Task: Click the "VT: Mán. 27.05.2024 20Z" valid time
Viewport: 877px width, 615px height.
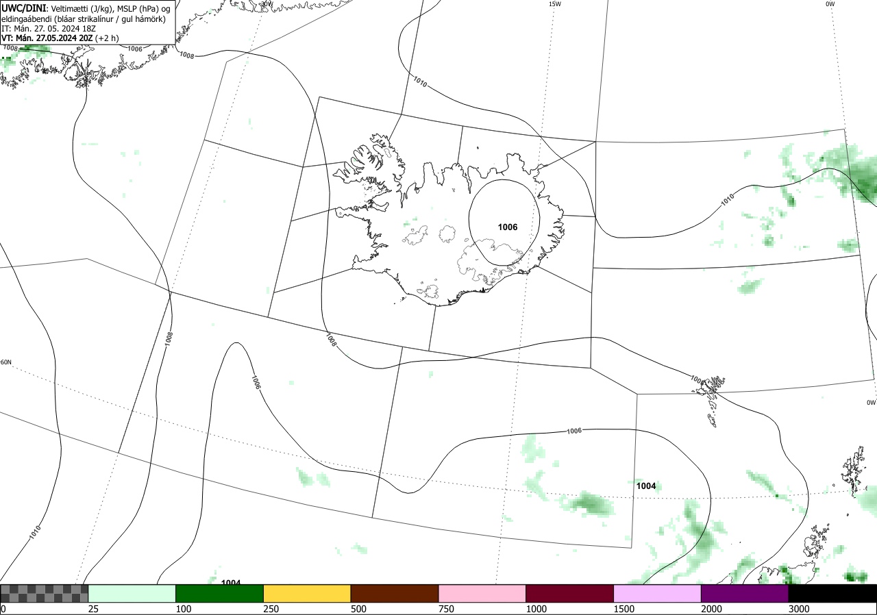Action: [47, 38]
